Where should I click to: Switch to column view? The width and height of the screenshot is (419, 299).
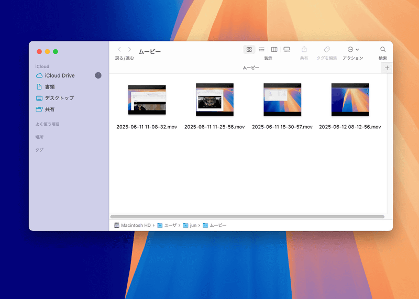point(274,49)
